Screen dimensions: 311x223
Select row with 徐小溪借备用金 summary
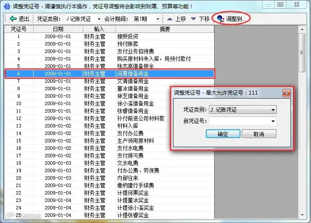(x=109, y=103)
